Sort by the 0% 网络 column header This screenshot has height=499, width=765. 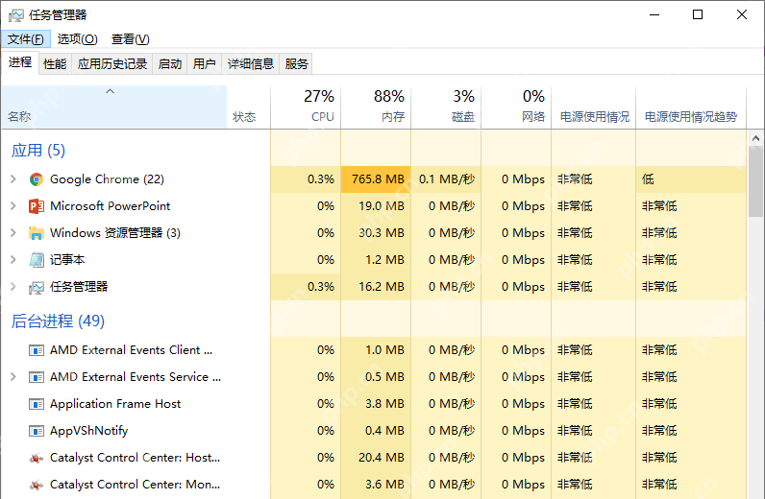[516, 107]
